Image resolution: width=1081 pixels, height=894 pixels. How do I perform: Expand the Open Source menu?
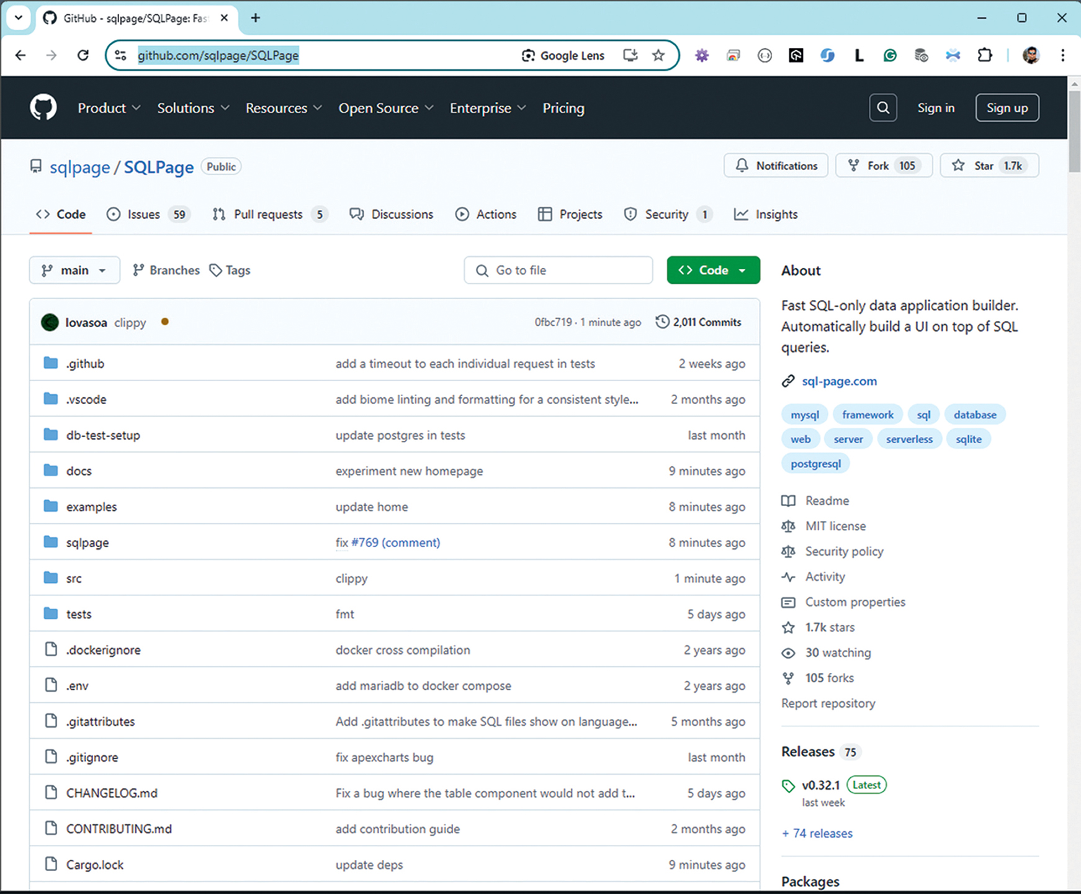point(386,108)
